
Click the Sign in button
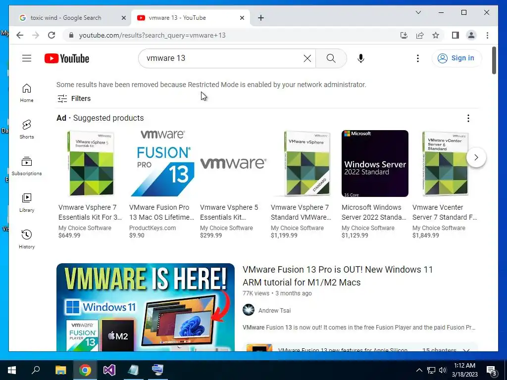[456, 58]
